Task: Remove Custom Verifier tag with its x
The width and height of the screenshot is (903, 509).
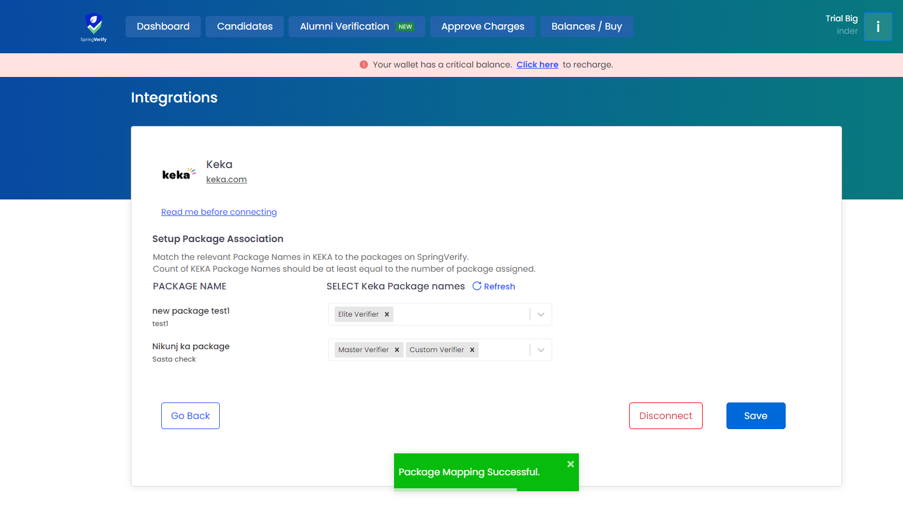Action: [x=472, y=350]
